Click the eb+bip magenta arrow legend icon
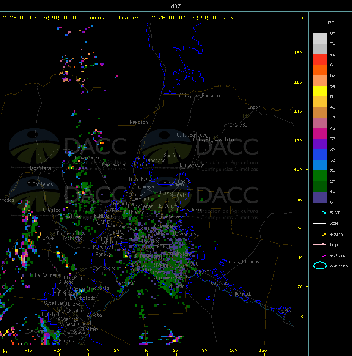 coord(320,255)
